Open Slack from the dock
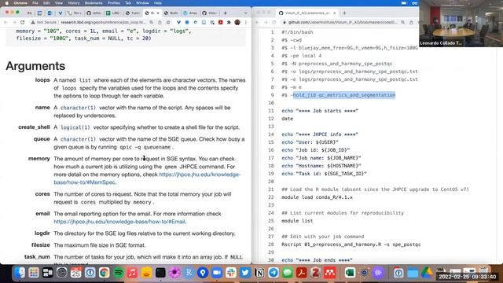This screenshot has width=503, height=283. click(231, 273)
